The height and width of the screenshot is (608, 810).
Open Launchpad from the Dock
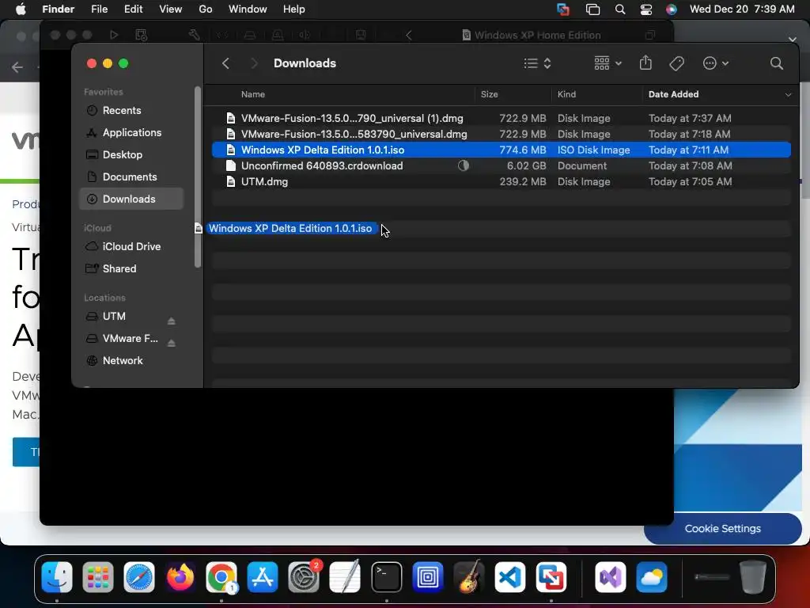pos(97,577)
